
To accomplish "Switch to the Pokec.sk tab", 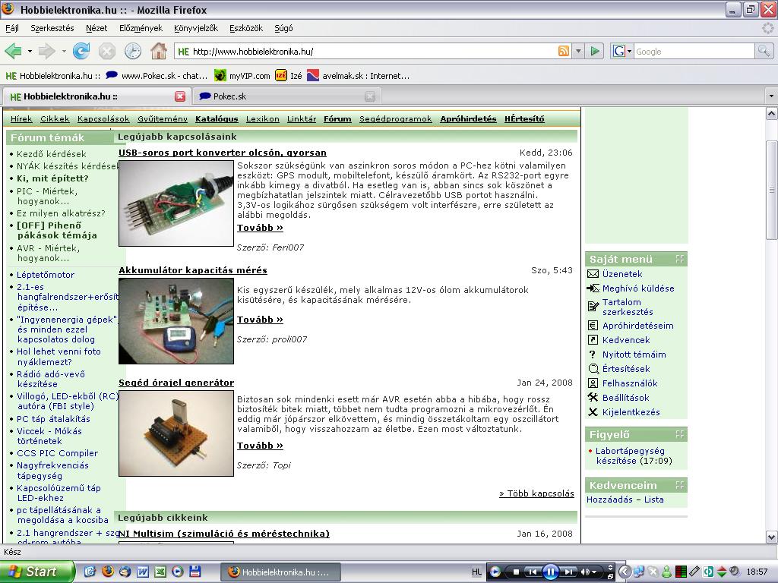I will tap(286, 96).
